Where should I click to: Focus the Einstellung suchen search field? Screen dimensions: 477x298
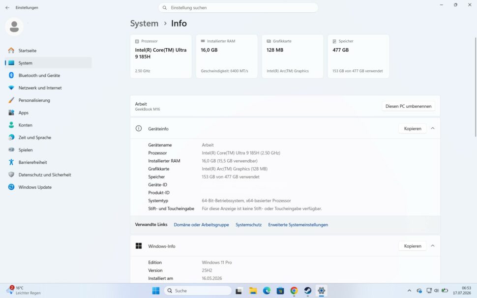click(238, 7)
